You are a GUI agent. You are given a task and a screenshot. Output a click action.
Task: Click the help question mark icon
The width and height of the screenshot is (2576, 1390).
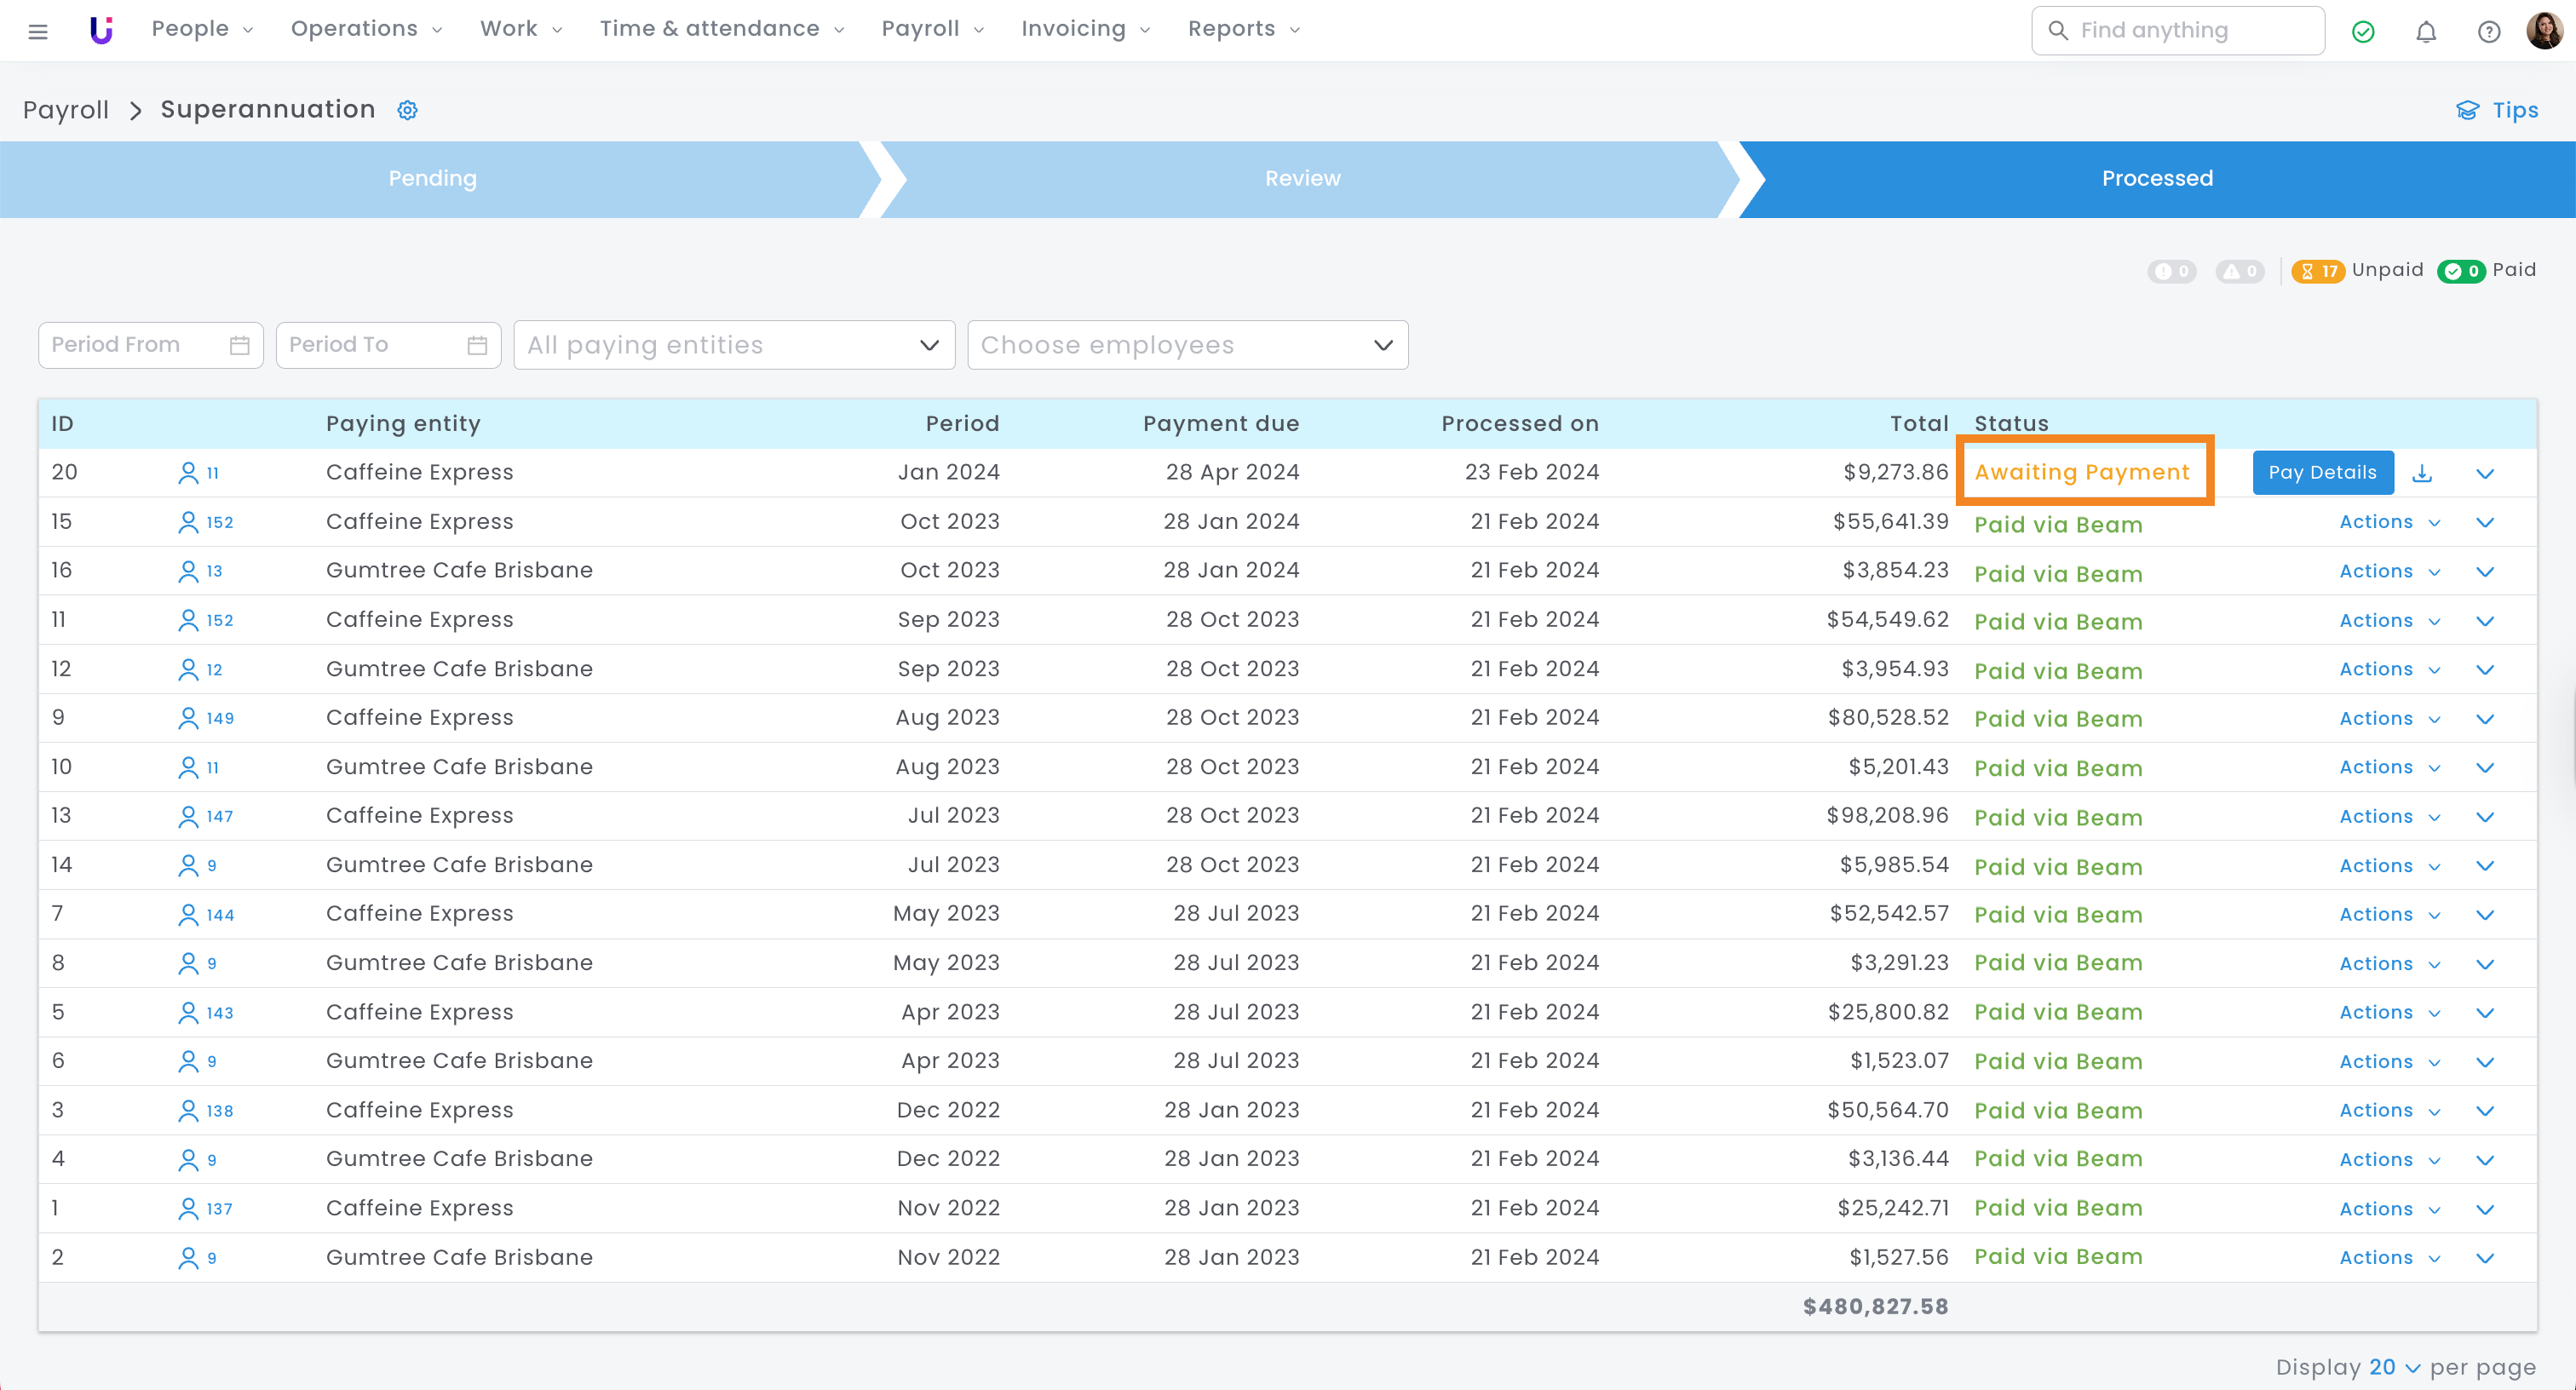pos(2488,32)
